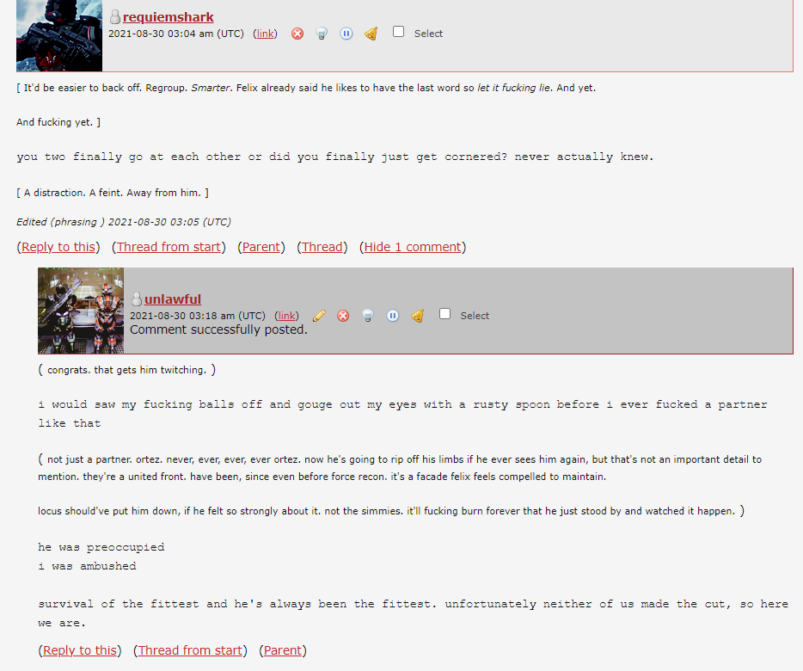Tick Select checkbox on requiemshark's comment
This screenshot has height=671, width=803.
pyautogui.click(x=398, y=32)
